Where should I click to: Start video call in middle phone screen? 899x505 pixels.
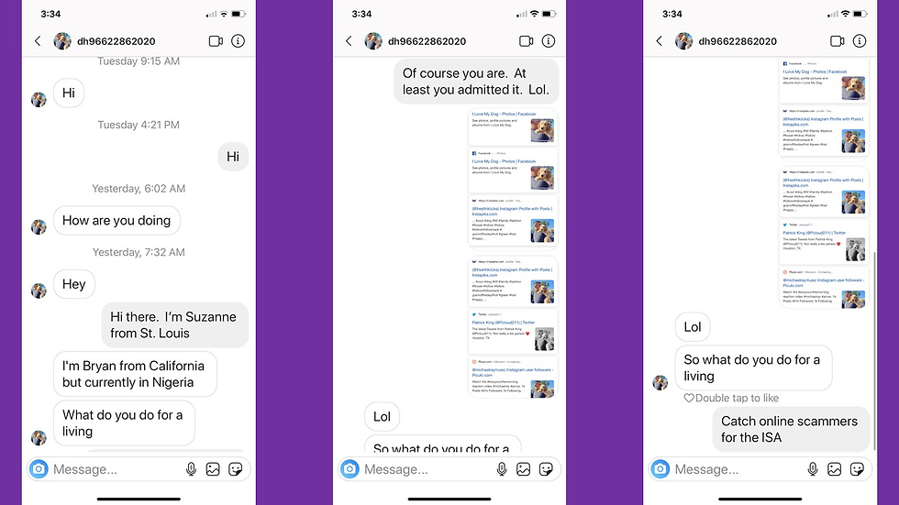coord(526,40)
